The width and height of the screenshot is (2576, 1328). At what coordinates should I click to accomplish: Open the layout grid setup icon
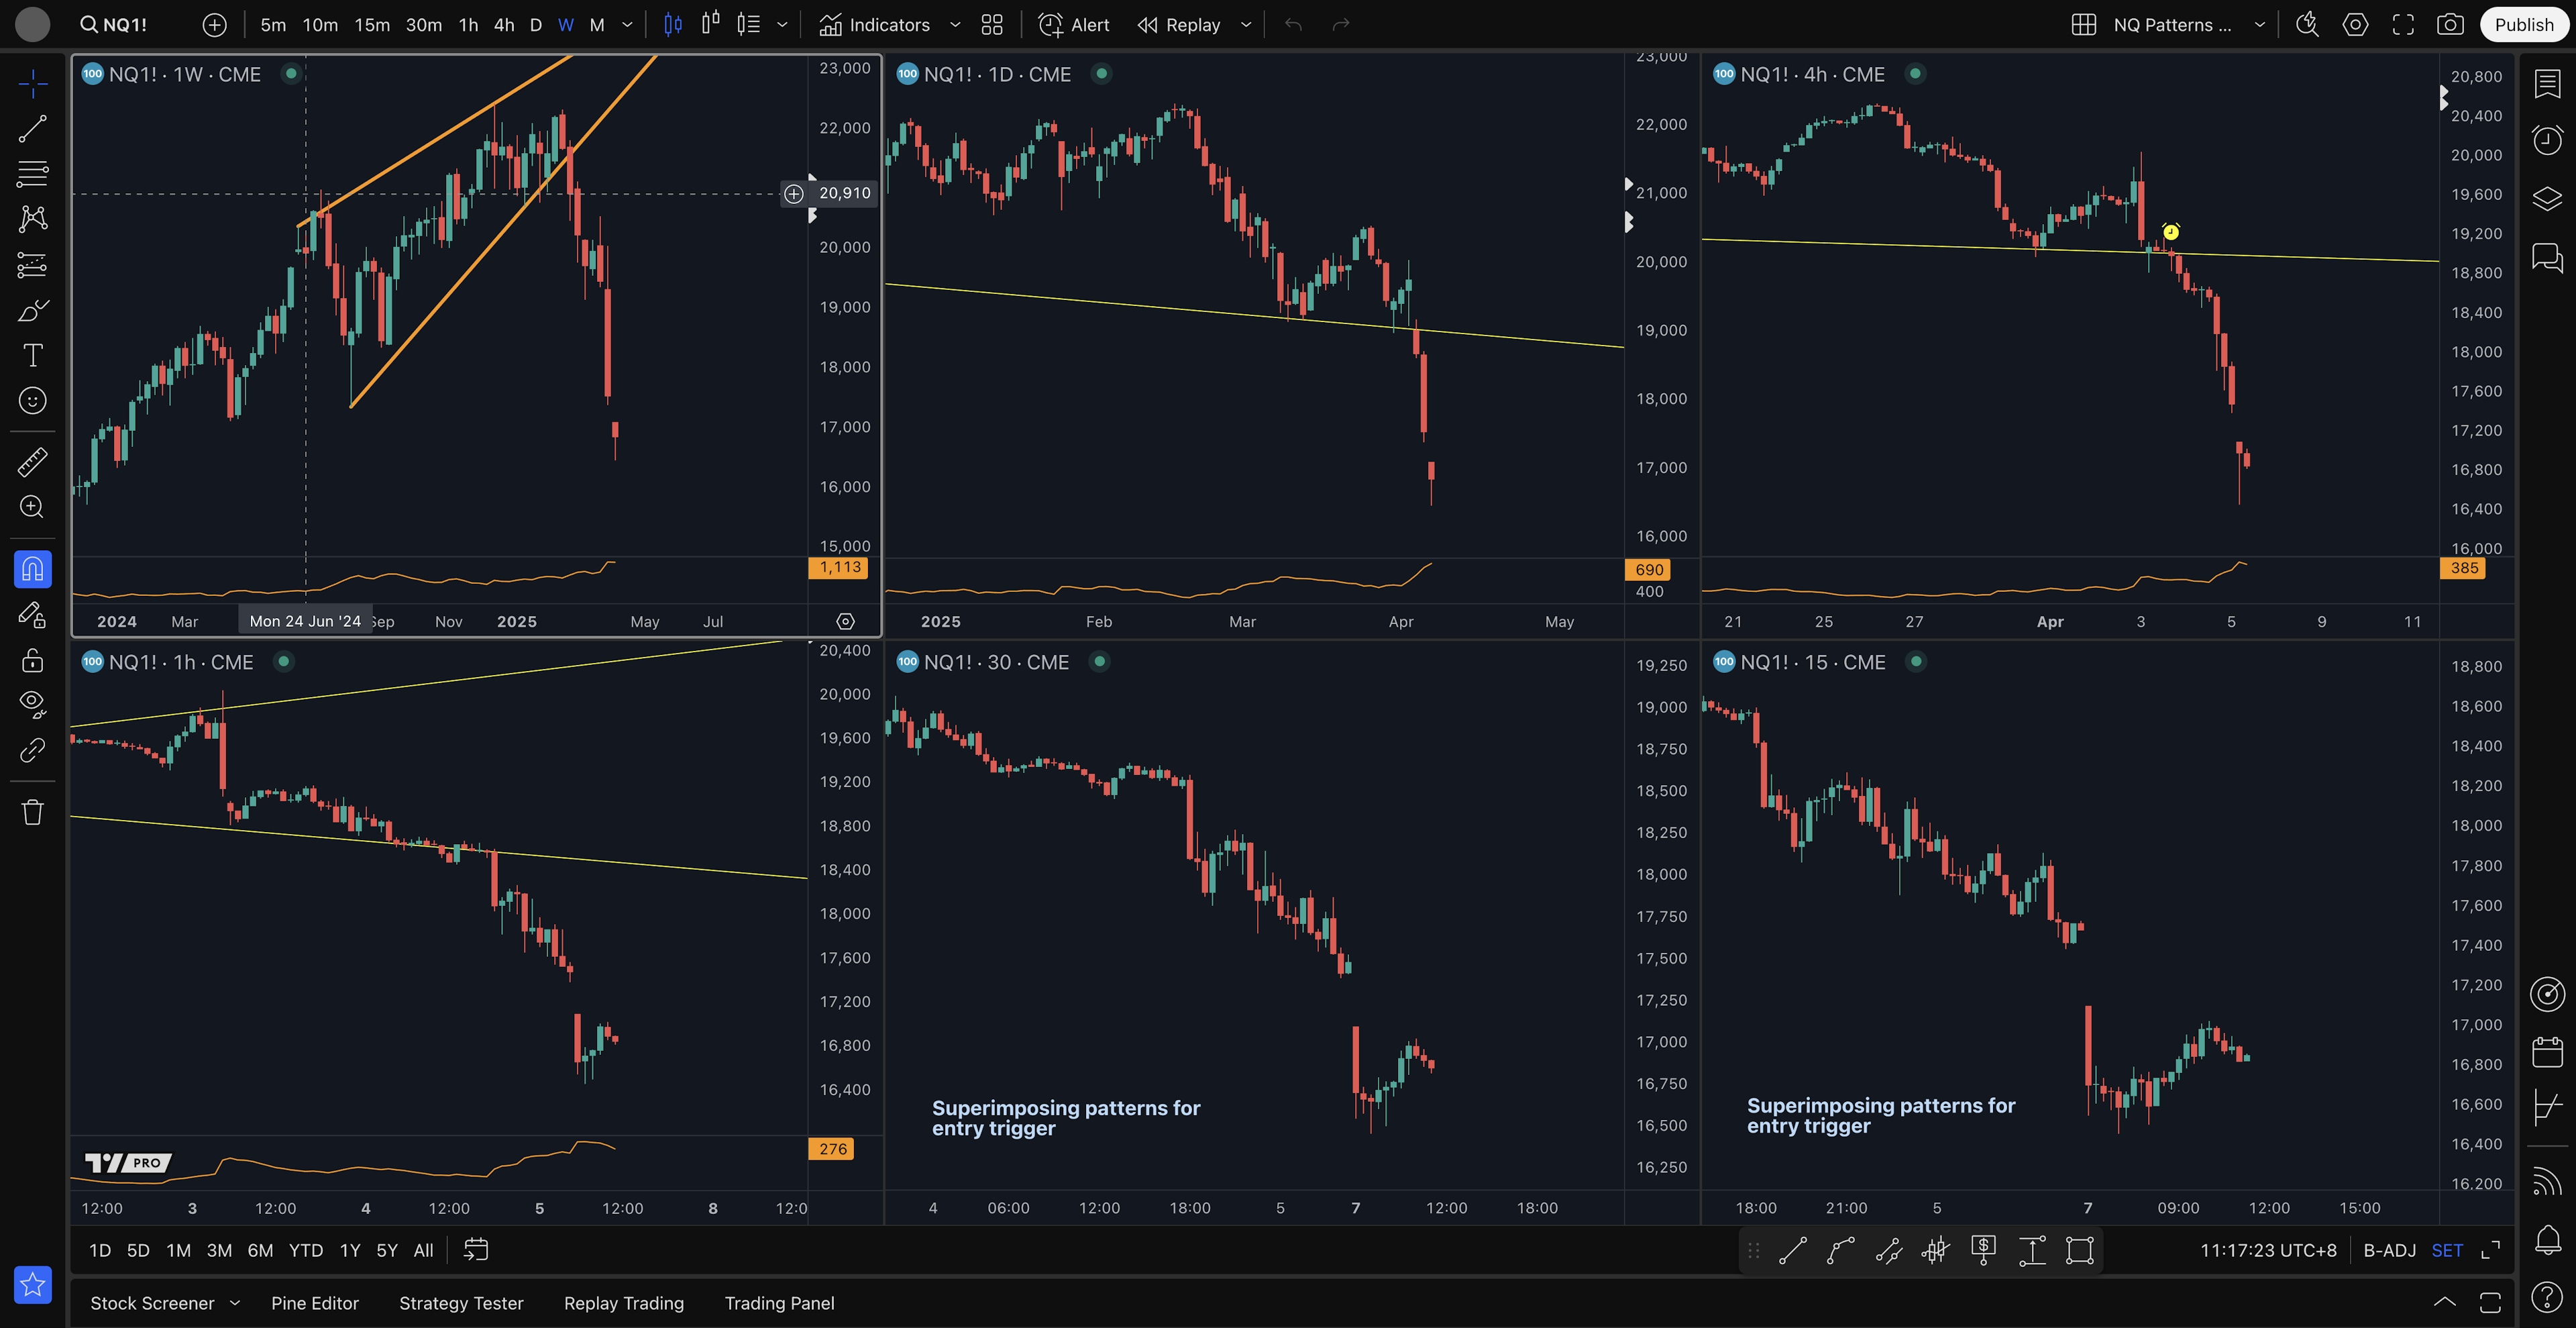[x=2083, y=25]
